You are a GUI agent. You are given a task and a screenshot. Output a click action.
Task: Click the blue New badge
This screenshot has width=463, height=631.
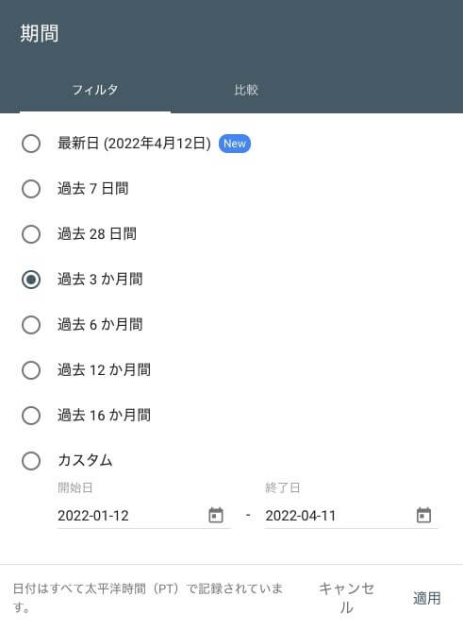[x=235, y=144]
